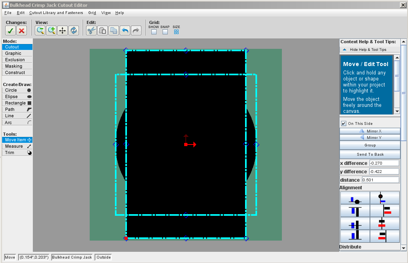Click the Send To Back button
408x263 pixels.
click(370, 154)
